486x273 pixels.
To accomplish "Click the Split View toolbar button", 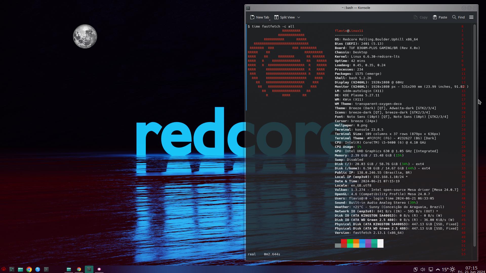I will (x=285, y=17).
